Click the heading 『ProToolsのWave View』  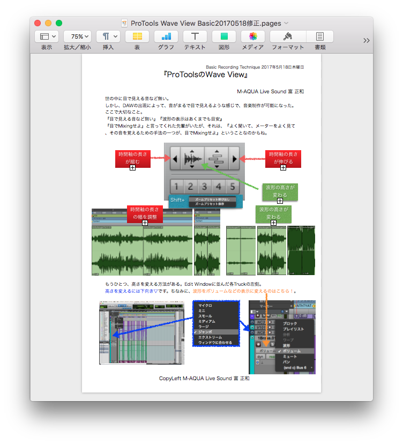click(x=206, y=75)
